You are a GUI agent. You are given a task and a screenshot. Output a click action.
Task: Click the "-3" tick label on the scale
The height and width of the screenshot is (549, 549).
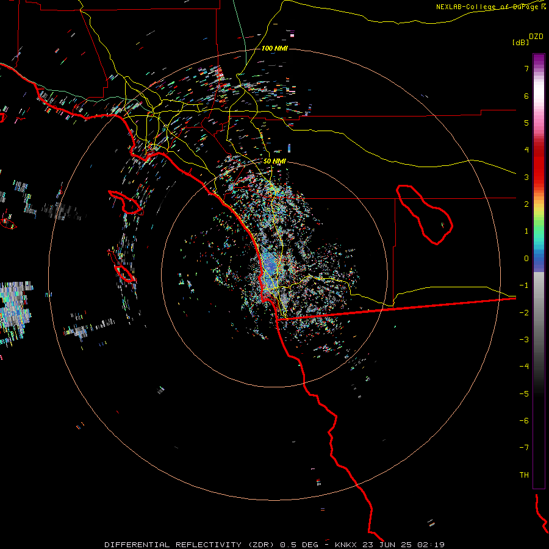[x=524, y=340]
